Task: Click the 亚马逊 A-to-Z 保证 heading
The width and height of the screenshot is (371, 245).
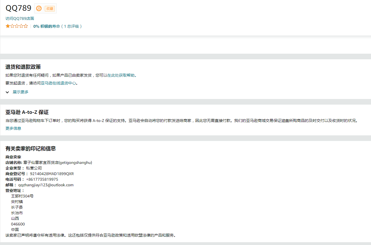Action: [x=27, y=112]
